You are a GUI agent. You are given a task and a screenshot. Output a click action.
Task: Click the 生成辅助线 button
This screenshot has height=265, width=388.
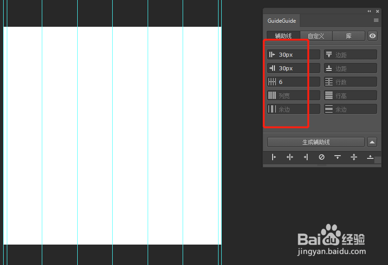(316, 142)
